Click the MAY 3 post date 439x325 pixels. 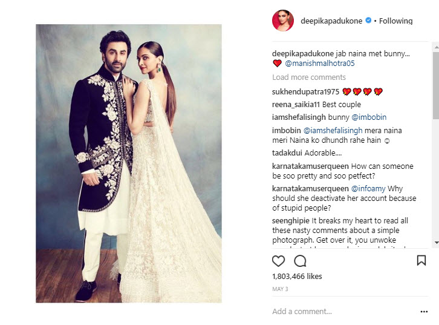coord(280,289)
